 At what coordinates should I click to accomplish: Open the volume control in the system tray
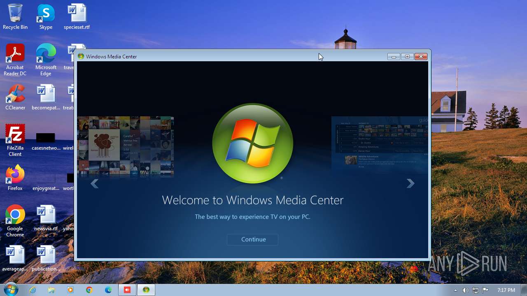tap(465, 290)
